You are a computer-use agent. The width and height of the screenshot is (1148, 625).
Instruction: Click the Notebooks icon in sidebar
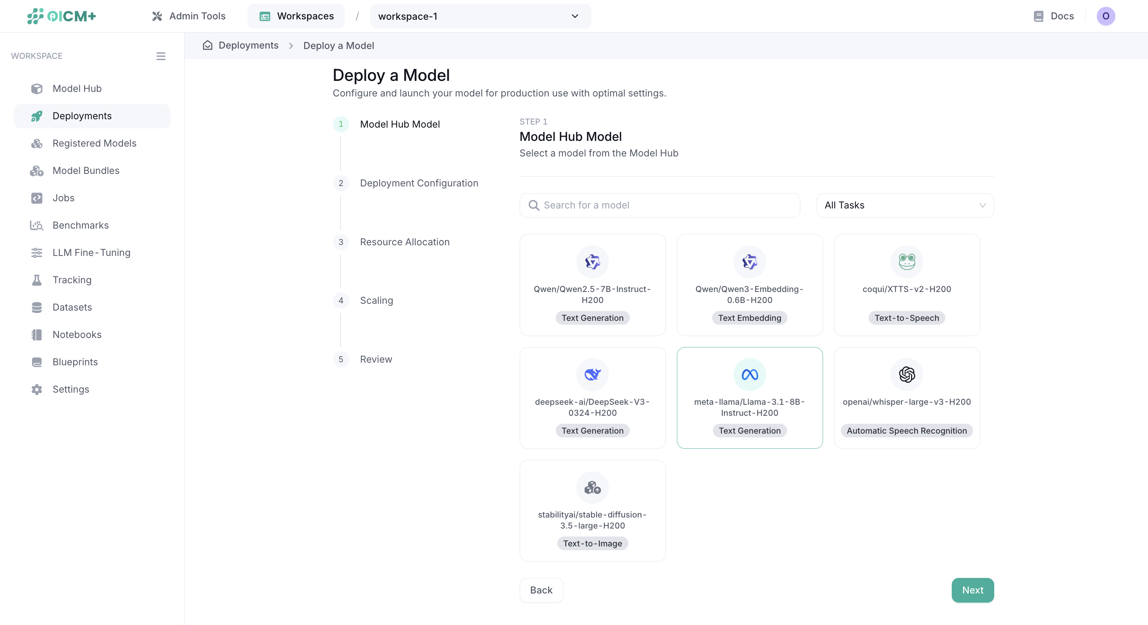click(x=36, y=335)
